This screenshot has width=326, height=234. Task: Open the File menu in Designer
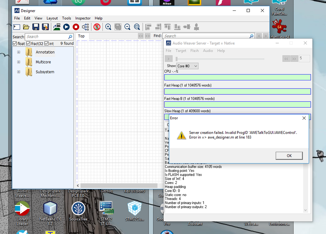click(17, 18)
